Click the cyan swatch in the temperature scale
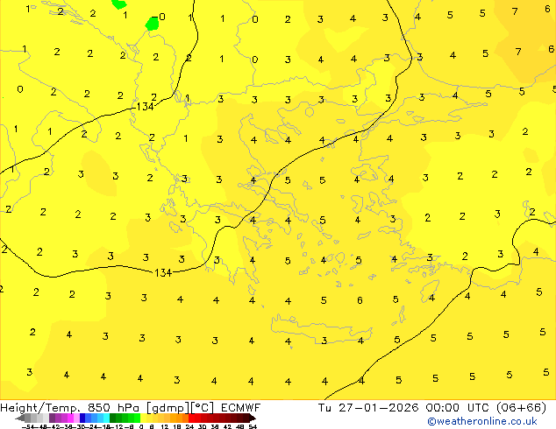 (106, 418)
